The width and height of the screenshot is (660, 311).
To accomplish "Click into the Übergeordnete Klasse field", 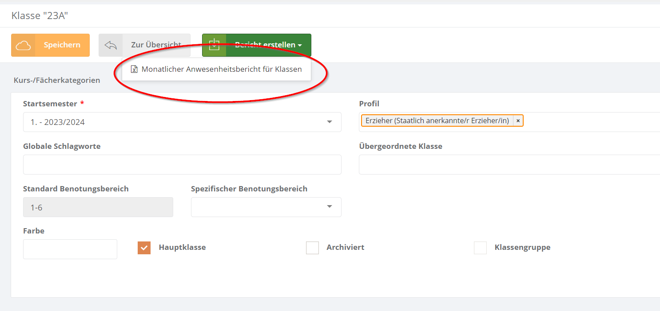I will [509, 164].
